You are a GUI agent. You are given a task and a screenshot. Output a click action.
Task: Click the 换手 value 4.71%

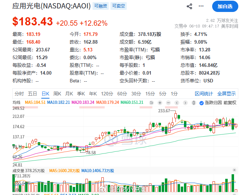201,34
